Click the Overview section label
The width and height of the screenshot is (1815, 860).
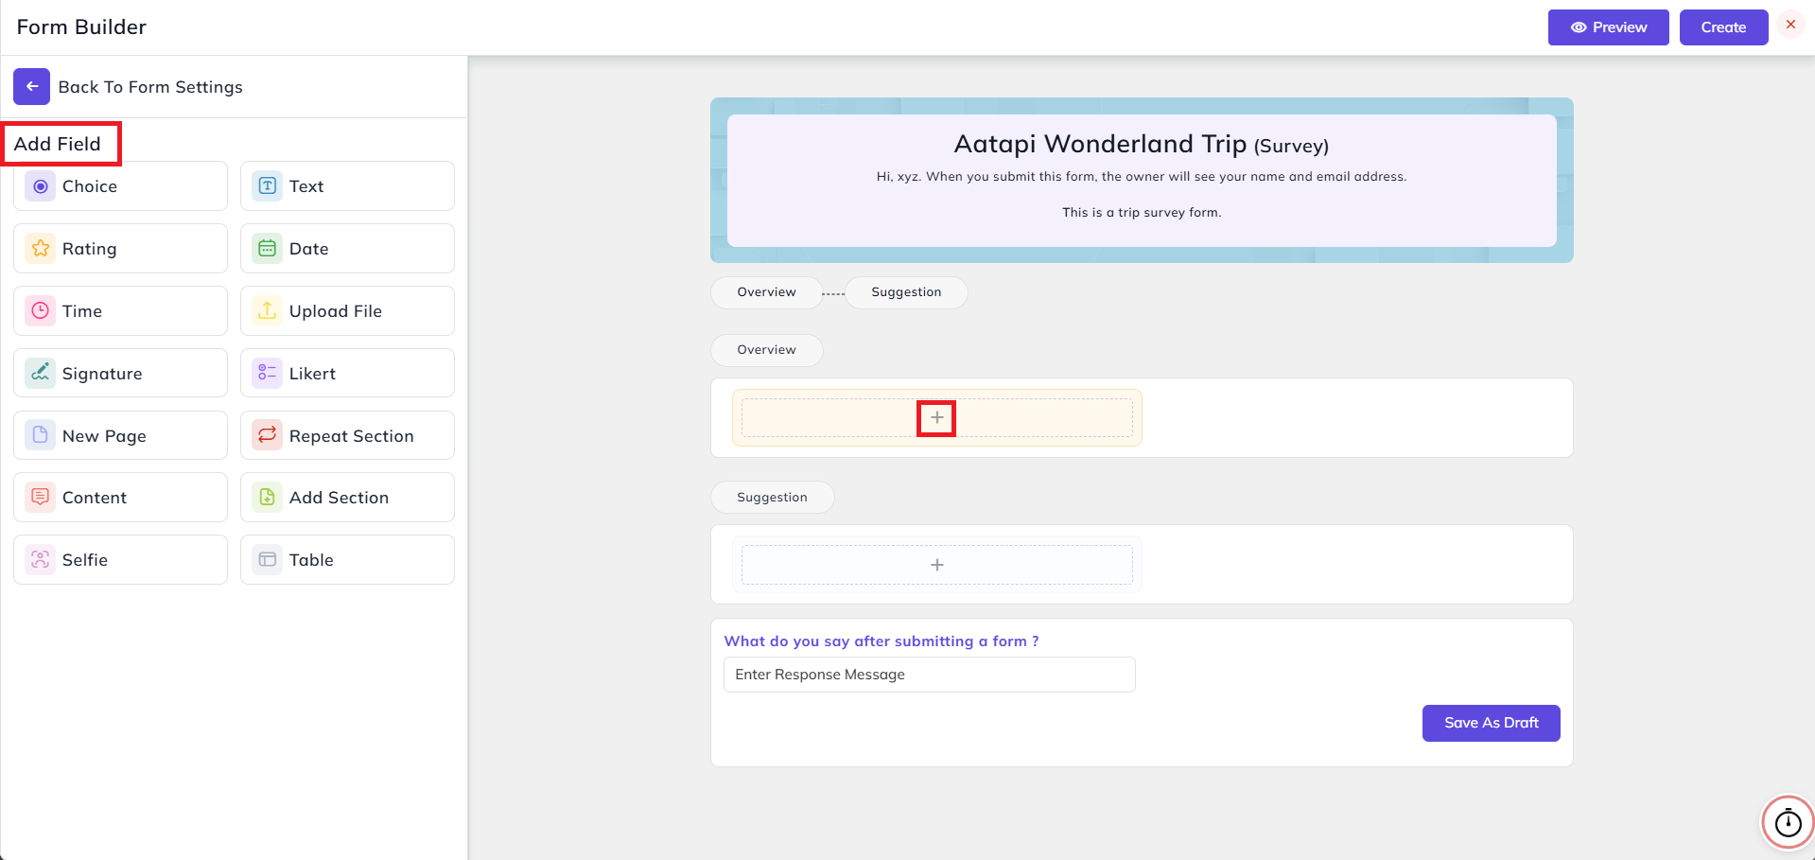[766, 350]
